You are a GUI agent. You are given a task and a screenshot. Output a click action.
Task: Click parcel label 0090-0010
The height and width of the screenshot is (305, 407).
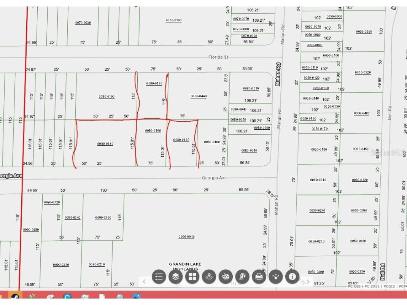click(x=186, y=237)
